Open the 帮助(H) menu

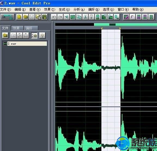click(138, 10)
